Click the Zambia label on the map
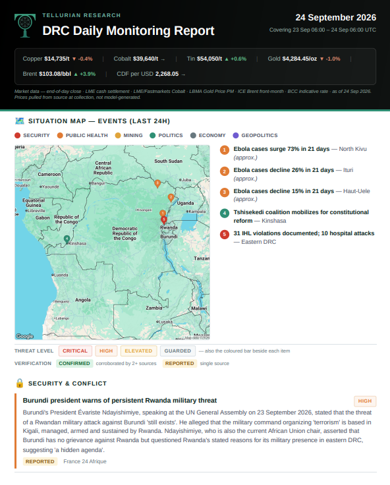The height and width of the screenshot is (485, 390). [x=154, y=308]
